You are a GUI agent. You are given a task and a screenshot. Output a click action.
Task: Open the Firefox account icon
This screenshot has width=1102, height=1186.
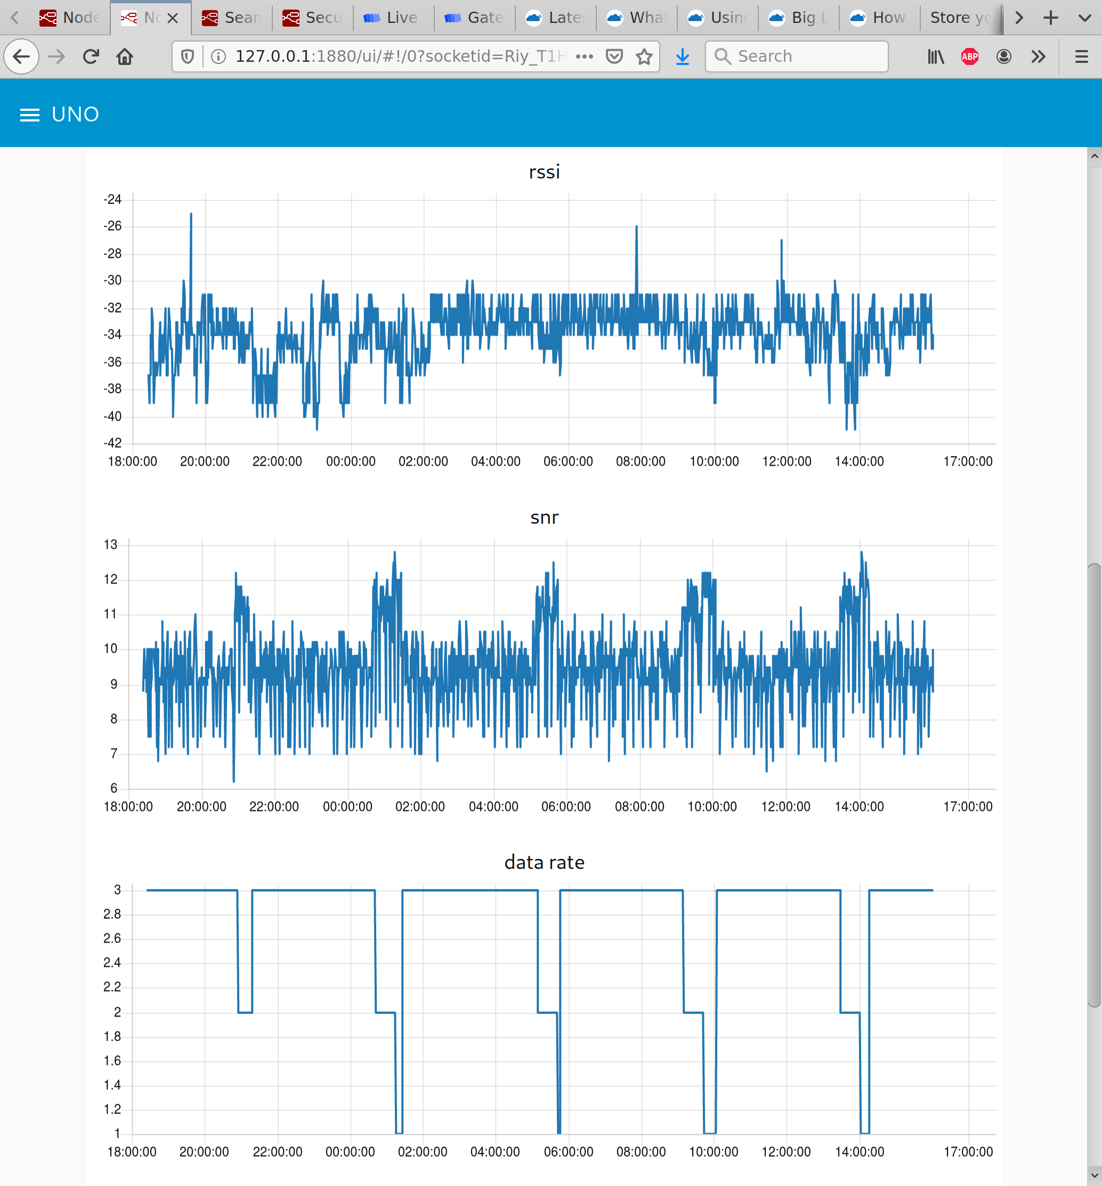[x=1003, y=56]
